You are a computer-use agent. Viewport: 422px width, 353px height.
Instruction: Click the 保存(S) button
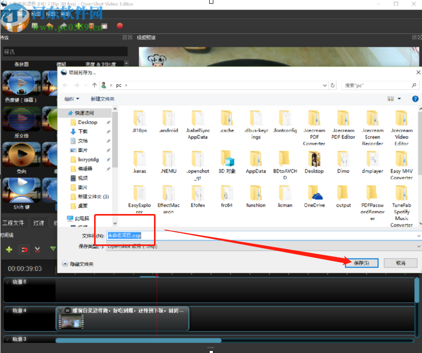361,263
